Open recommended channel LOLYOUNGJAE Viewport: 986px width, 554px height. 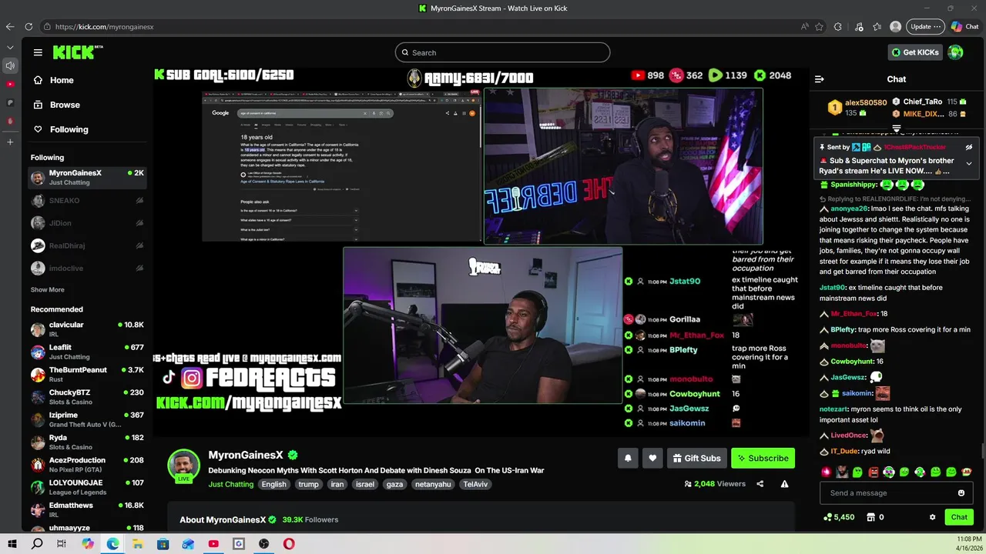[87, 487]
